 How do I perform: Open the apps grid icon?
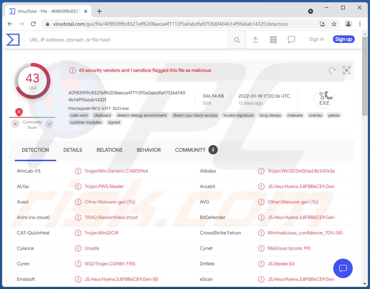pos(273,40)
